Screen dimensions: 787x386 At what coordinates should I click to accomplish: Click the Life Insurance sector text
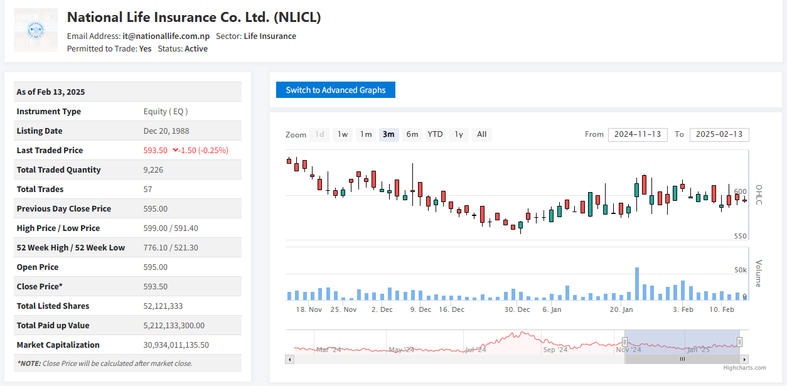[x=270, y=36]
